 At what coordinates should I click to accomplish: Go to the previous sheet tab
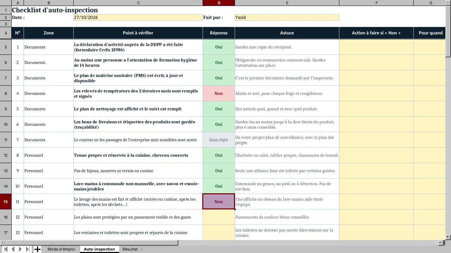coord(13,249)
